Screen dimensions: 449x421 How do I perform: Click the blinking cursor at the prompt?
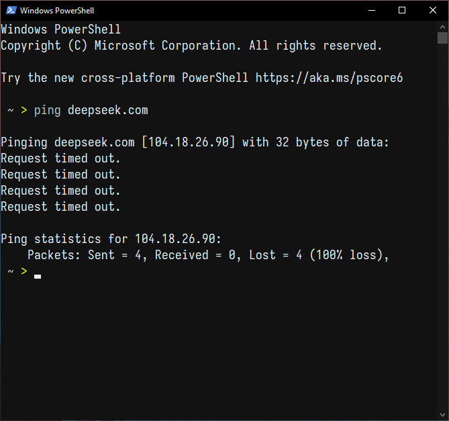(38, 277)
